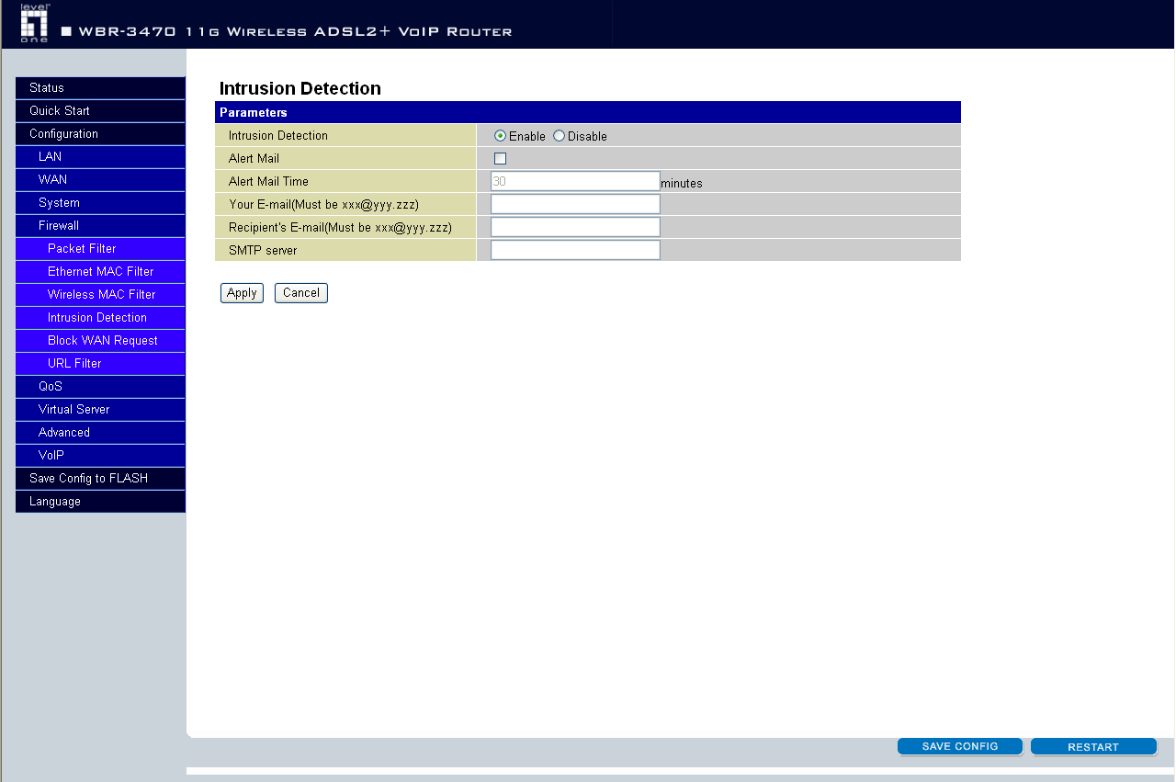The width and height of the screenshot is (1176, 782).
Task: Select Intrusion Detection in sidebar
Action: click(100, 318)
